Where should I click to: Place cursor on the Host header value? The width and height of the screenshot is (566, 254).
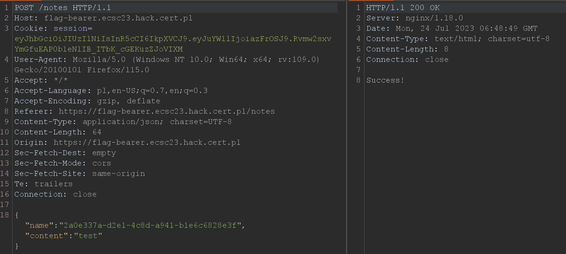tap(118, 18)
